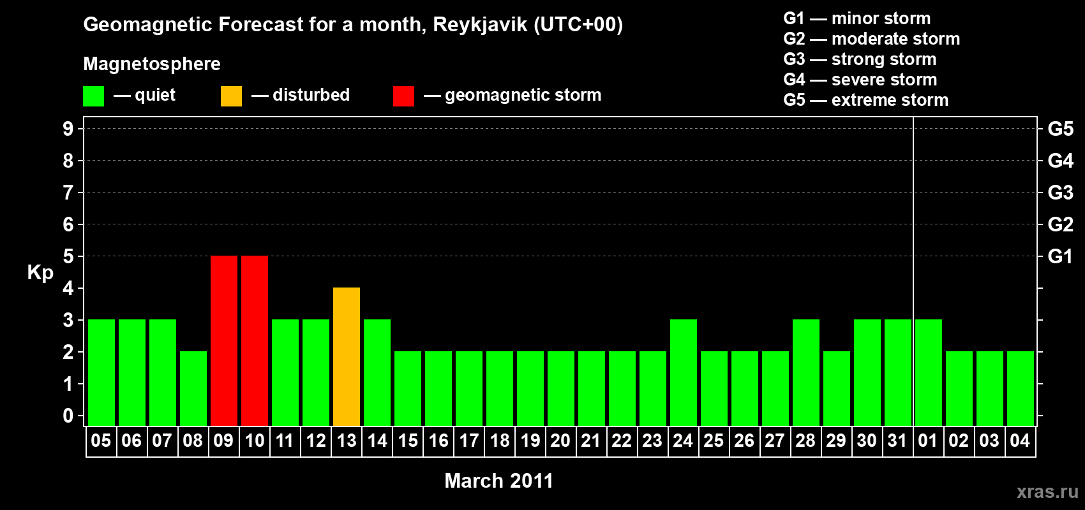This screenshot has width=1085, height=510.
Task: Click the 'G4 — severe storm' legend line
Action: [860, 80]
